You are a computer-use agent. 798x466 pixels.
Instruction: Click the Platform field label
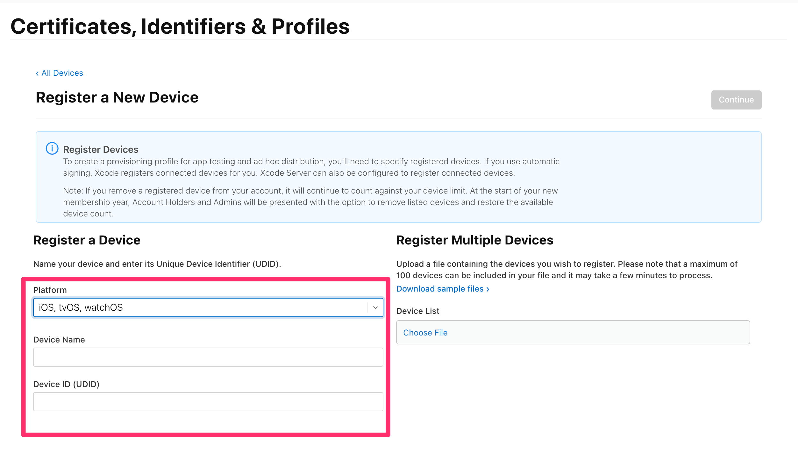[x=50, y=290]
